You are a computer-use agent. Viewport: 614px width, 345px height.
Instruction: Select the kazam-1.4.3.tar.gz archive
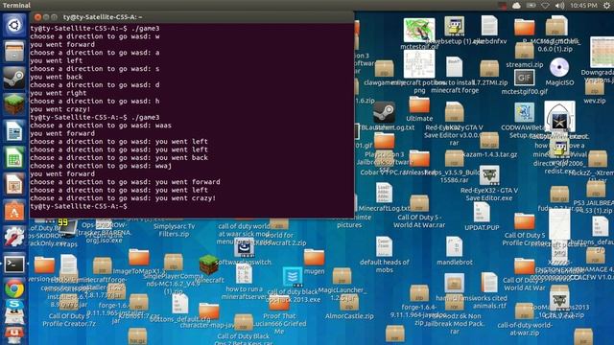(489, 141)
